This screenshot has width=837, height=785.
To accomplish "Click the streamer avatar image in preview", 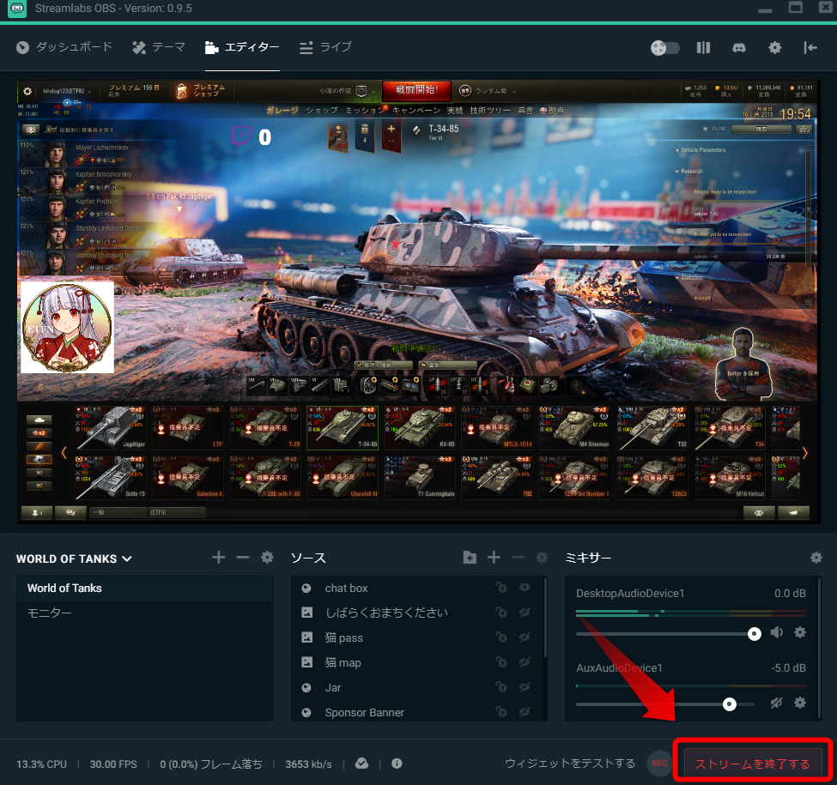I will point(67,327).
